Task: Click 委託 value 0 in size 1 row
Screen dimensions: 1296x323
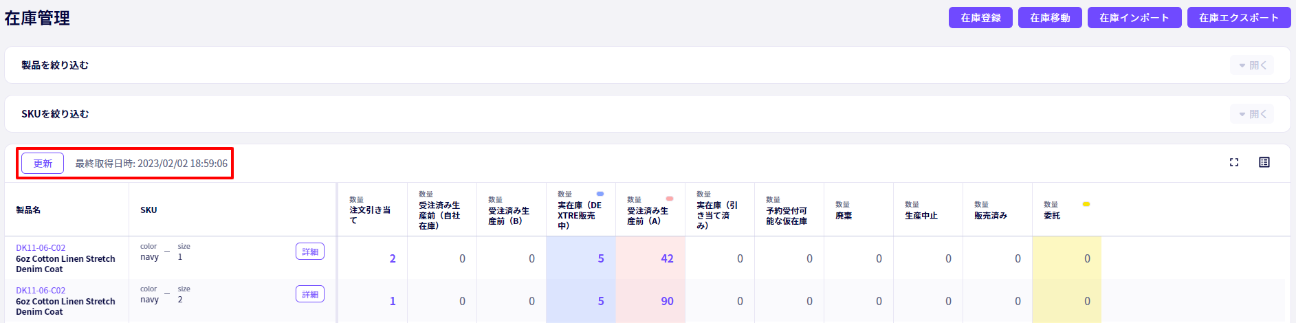Action: tap(1087, 259)
